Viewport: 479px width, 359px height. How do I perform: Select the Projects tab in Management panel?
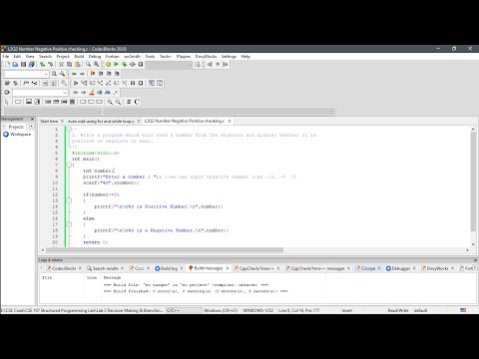(x=16, y=127)
